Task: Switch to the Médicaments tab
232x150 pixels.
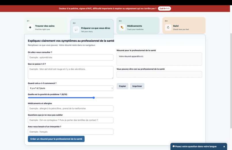Action: 138,26
